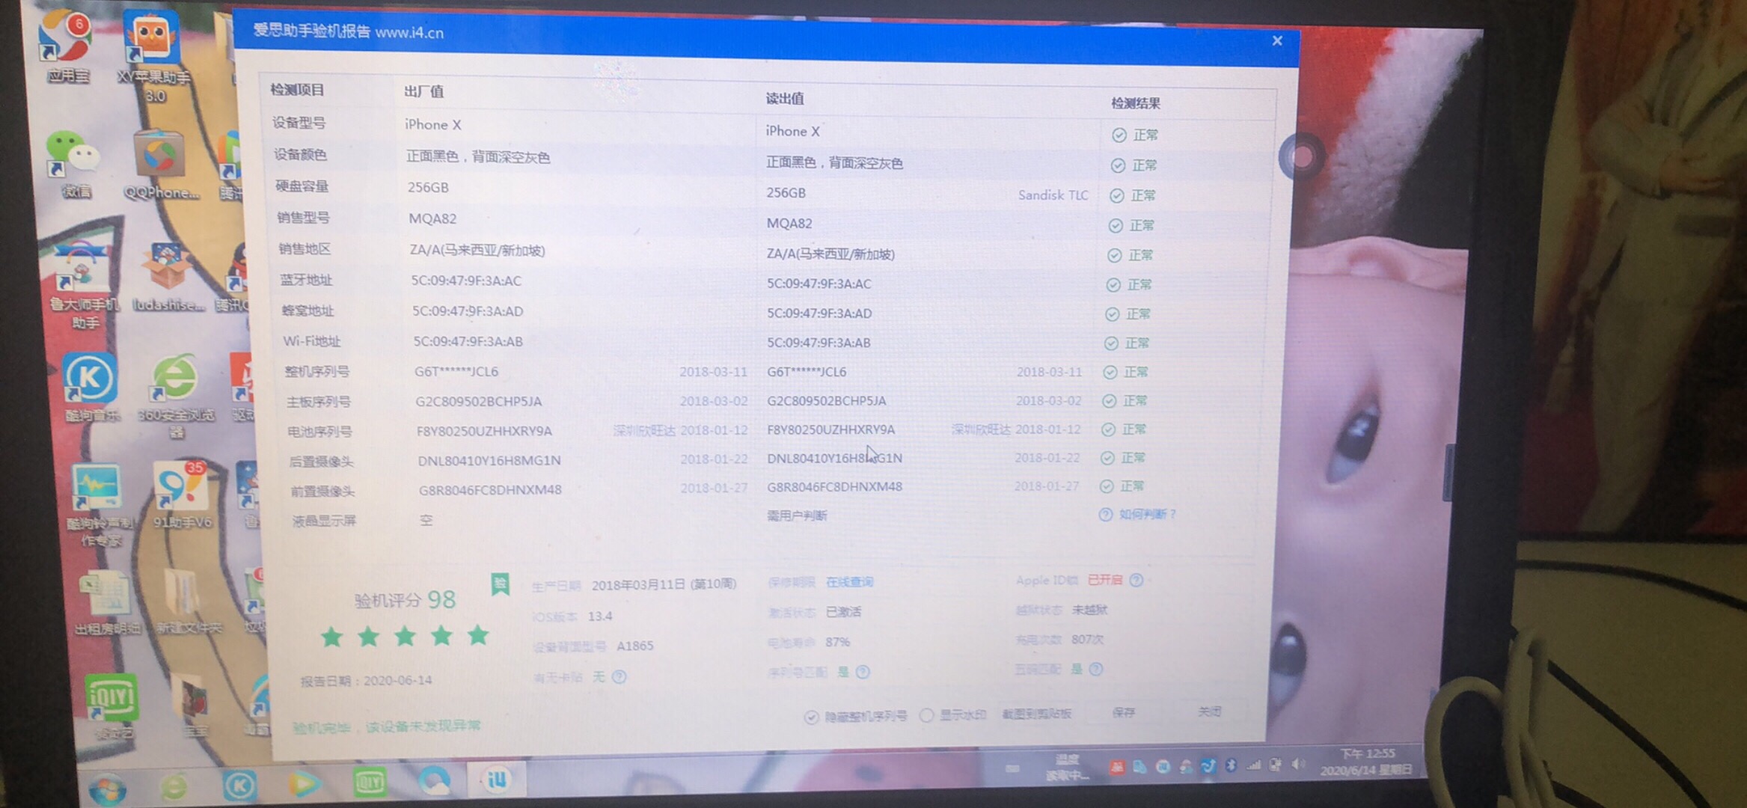Click Windows Start button
The image size is (1747, 808).
[x=106, y=789]
